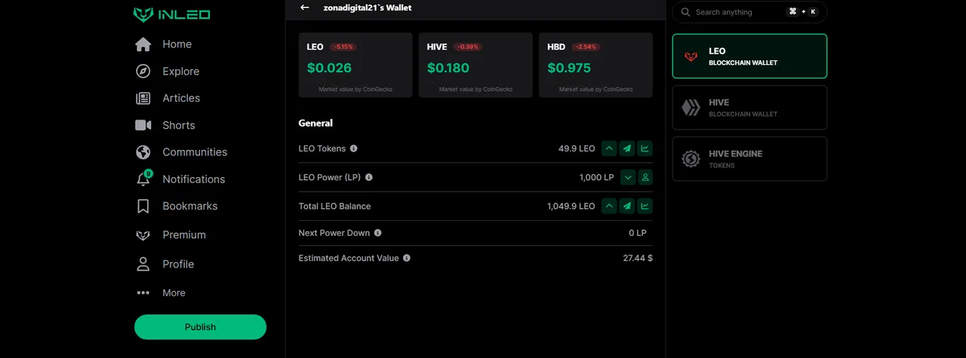This screenshot has width=966, height=358.
Task: Open the HIVE price card
Action: pos(475,65)
